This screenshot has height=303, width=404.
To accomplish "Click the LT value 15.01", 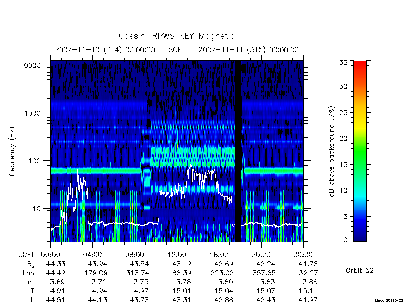I will pyautogui.click(x=182, y=291).
